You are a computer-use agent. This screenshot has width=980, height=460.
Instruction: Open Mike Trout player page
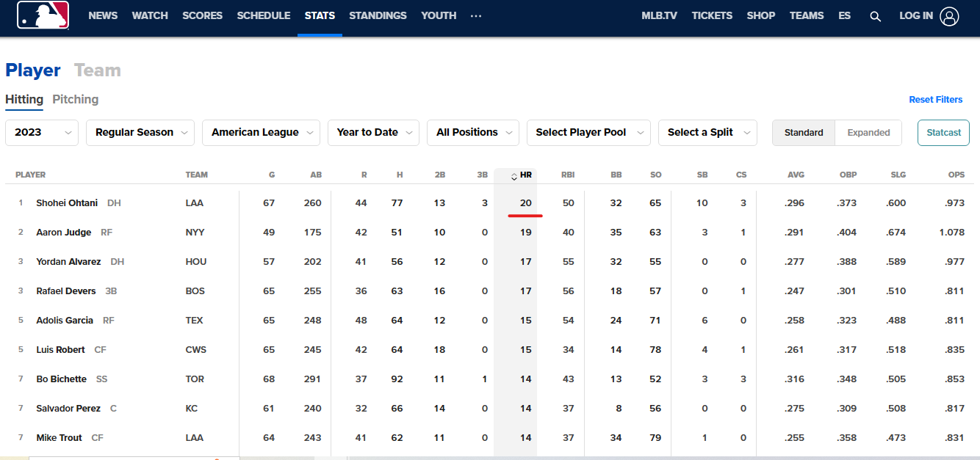pos(59,438)
